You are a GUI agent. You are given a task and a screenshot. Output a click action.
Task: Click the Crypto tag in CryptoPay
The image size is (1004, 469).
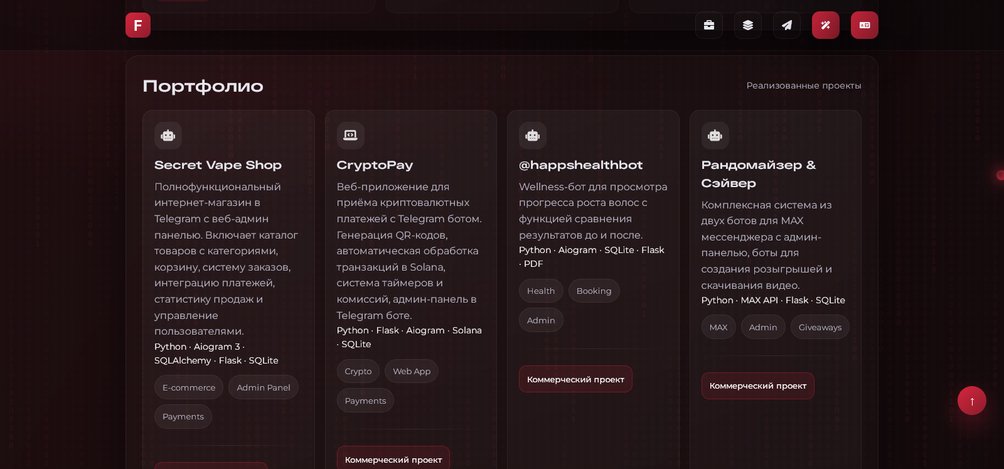[358, 371]
